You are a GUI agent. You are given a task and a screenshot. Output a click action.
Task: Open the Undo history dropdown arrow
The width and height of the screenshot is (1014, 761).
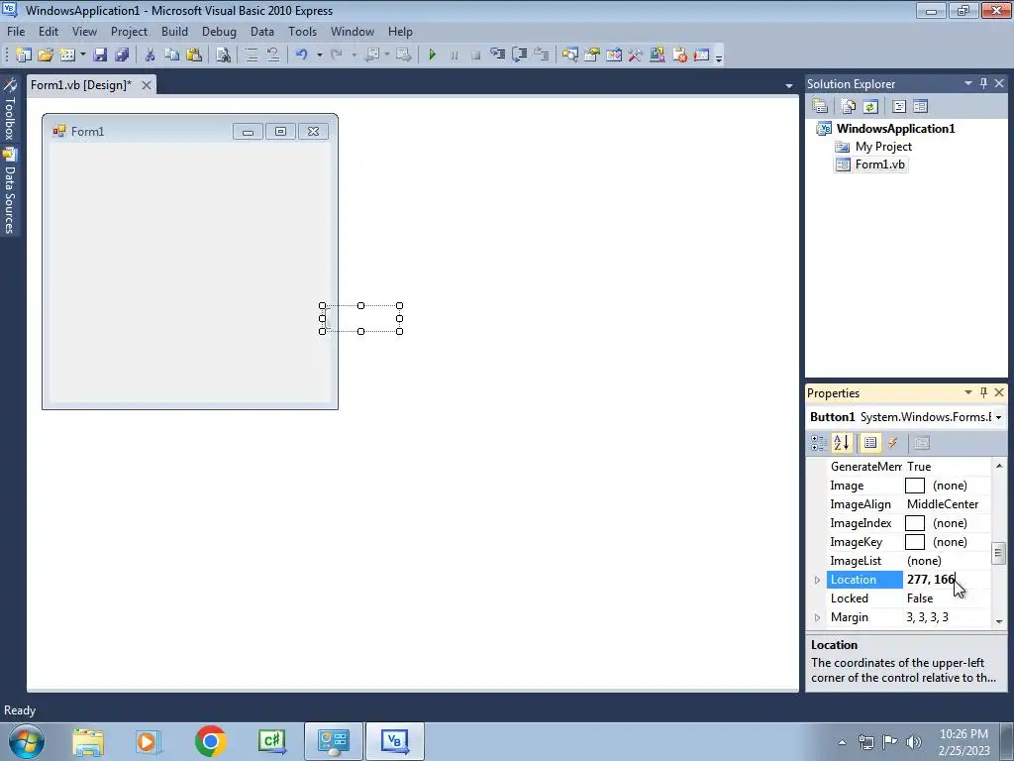[320, 55]
